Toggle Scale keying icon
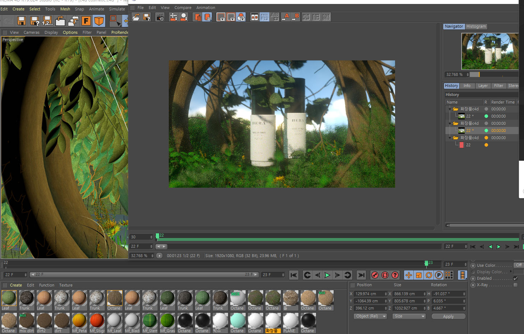This screenshot has height=334, width=524. pyautogui.click(x=419, y=275)
